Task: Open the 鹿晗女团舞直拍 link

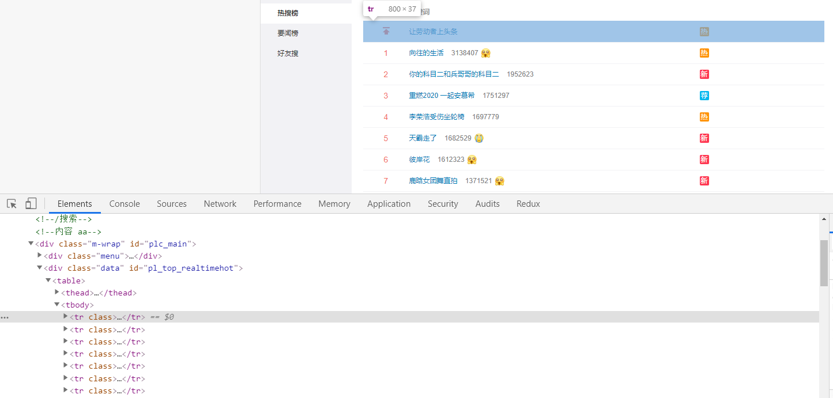Action: (434, 181)
